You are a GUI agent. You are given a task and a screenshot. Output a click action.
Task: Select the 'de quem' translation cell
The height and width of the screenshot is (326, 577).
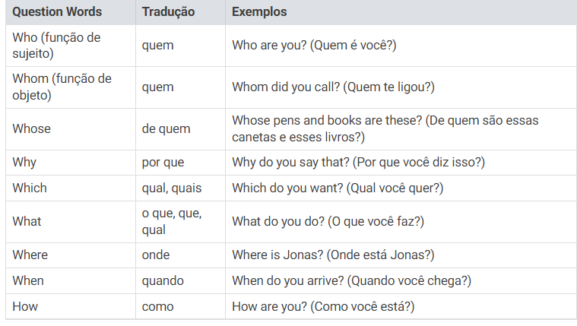[180, 129]
